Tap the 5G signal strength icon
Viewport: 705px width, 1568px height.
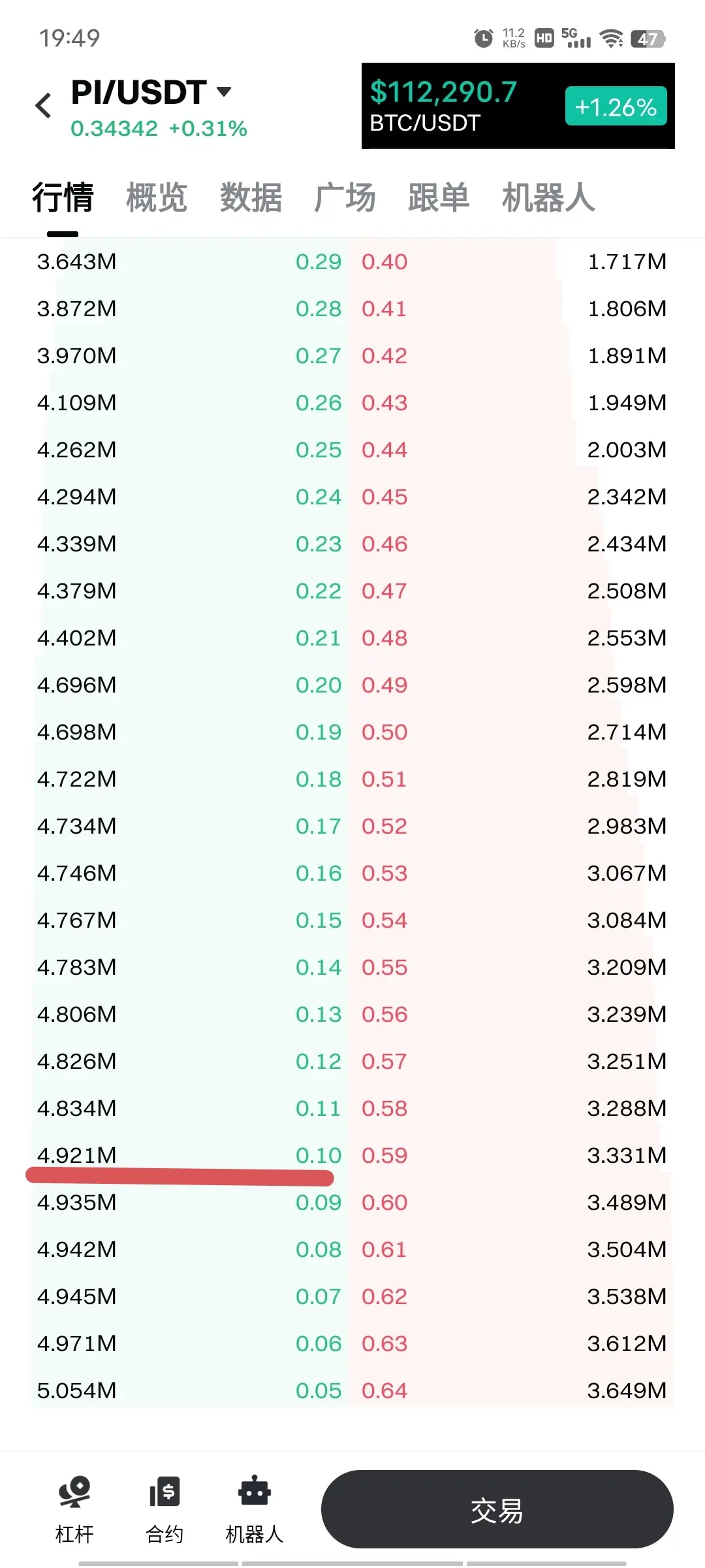coord(576,38)
